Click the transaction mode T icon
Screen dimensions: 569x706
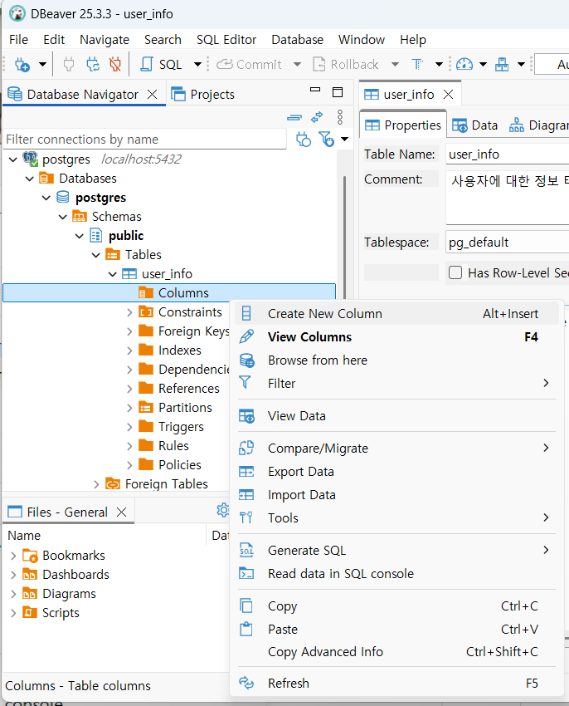pos(417,65)
